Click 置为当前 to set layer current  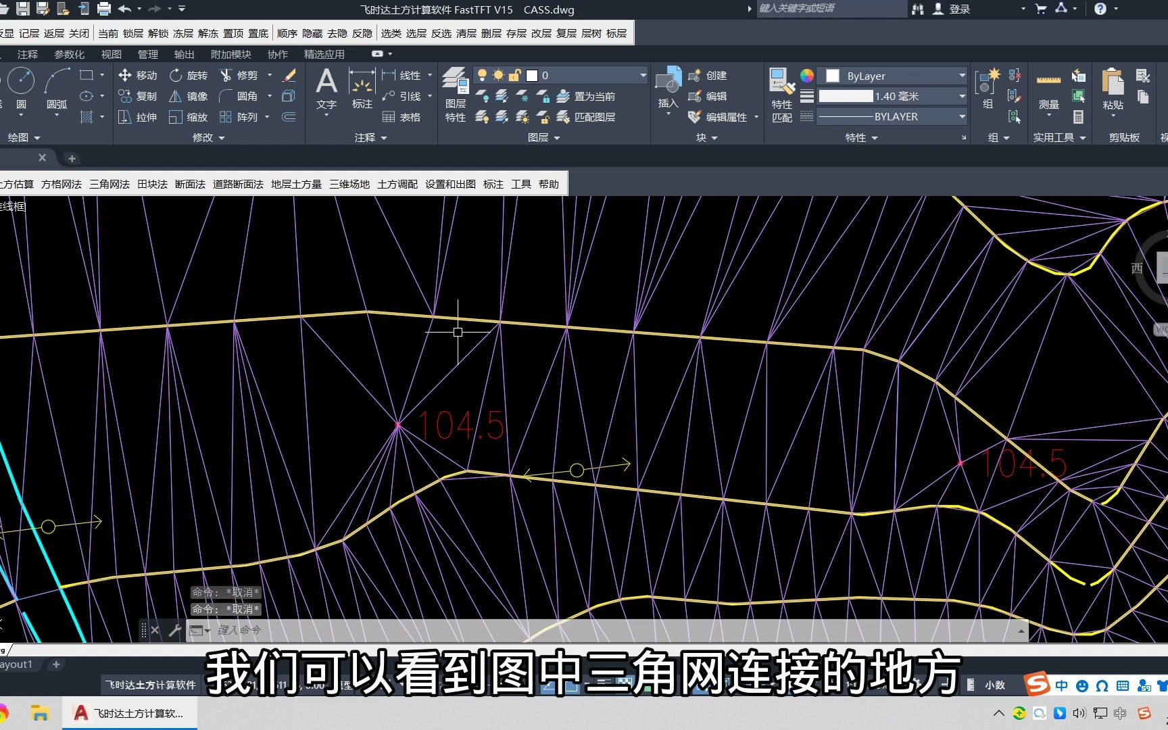click(x=589, y=96)
